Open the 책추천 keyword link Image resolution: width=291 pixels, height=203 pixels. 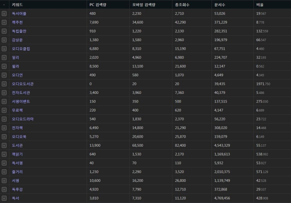17,22
